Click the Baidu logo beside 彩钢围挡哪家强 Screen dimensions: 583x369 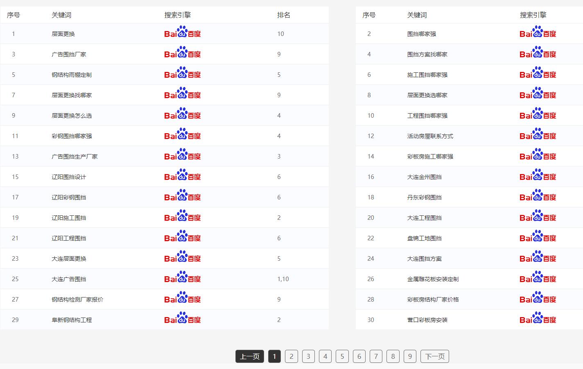[x=183, y=134]
